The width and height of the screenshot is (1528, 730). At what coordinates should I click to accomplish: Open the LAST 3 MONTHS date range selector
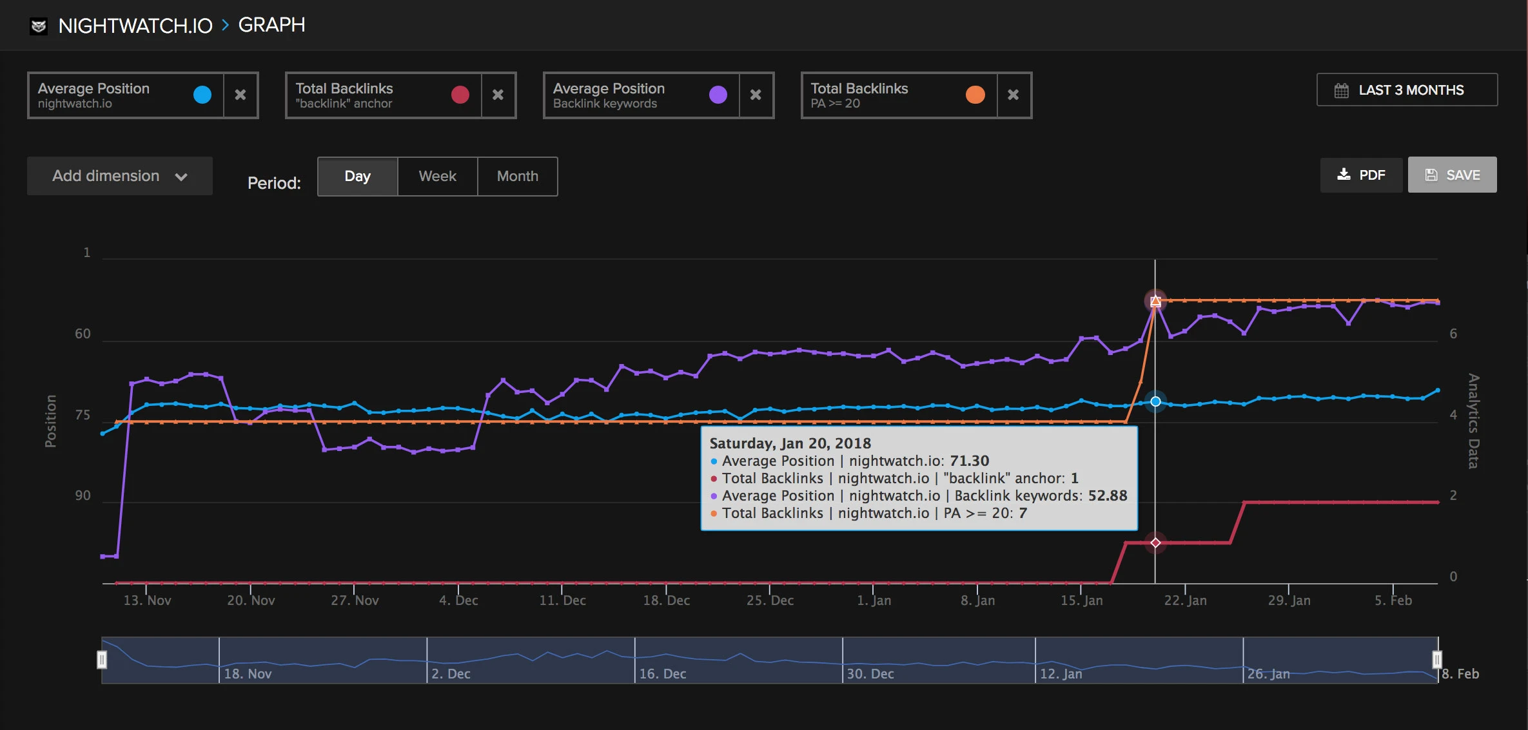tap(1407, 90)
